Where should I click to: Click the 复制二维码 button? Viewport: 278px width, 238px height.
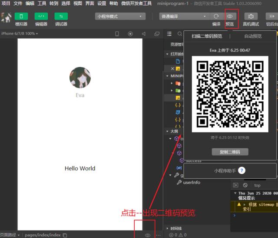(230, 152)
